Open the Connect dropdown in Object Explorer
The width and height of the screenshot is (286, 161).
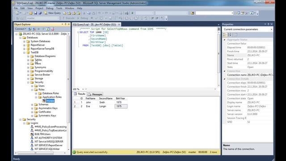(21, 29)
